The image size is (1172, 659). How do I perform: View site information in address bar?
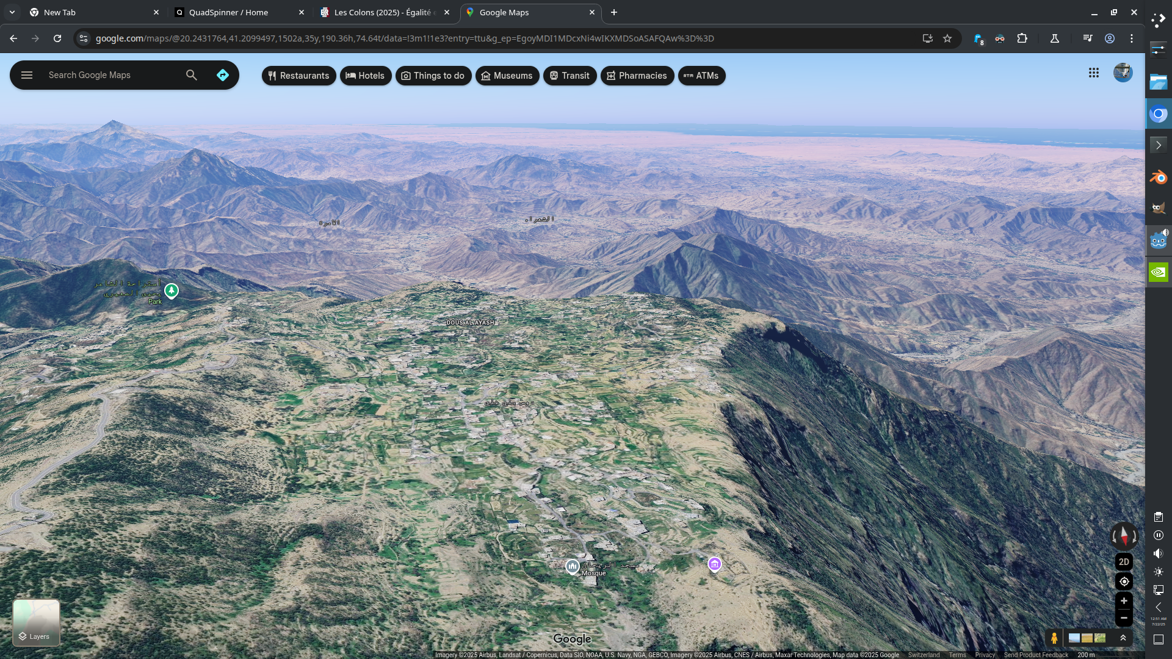coord(84,38)
